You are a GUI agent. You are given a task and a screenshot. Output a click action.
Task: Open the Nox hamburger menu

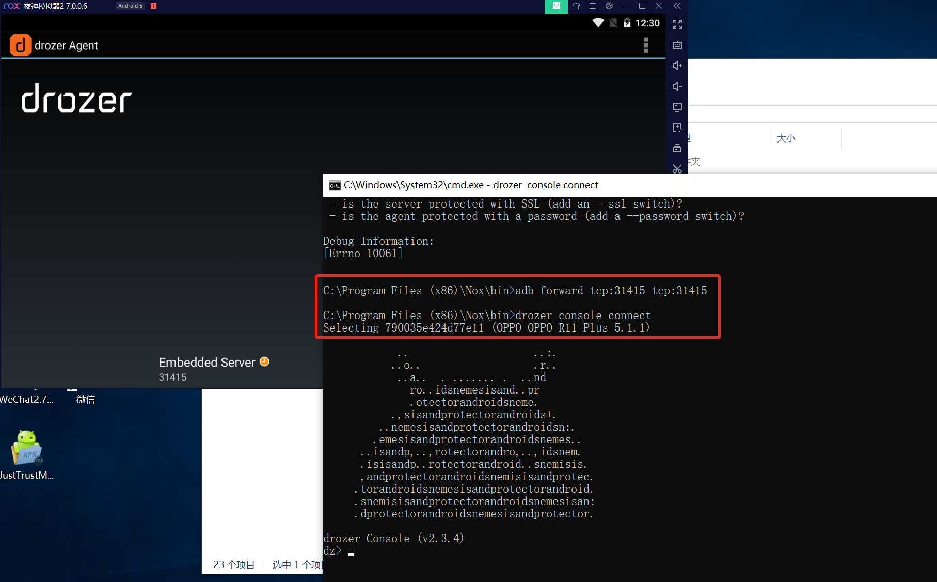(x=593, y=6)
